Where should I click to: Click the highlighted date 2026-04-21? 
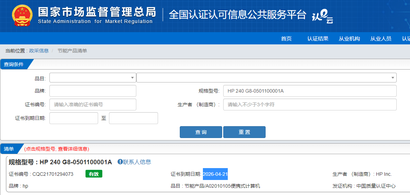tap(215, 174)
